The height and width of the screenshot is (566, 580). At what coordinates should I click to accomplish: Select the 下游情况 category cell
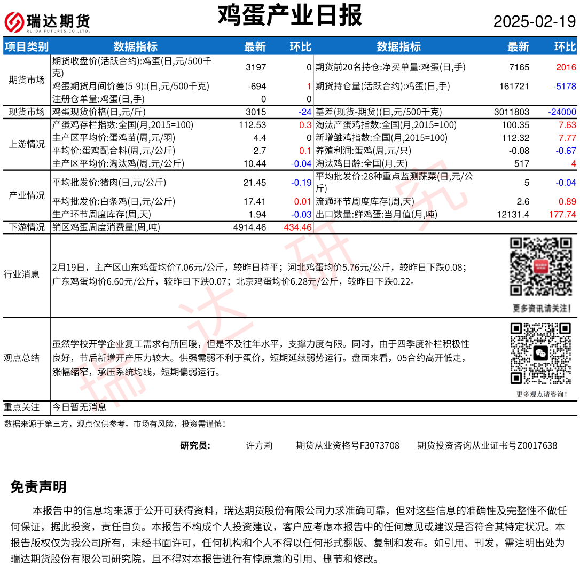click(x=27, y=227)
